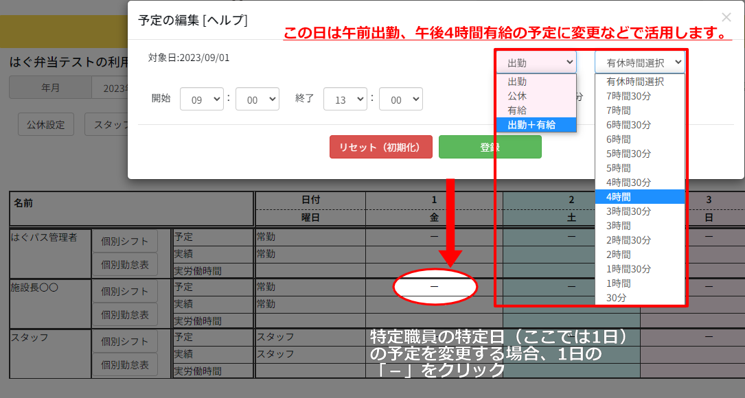Expand the 出勤 type dropdown
745x398 pixels.
(536, 62)
